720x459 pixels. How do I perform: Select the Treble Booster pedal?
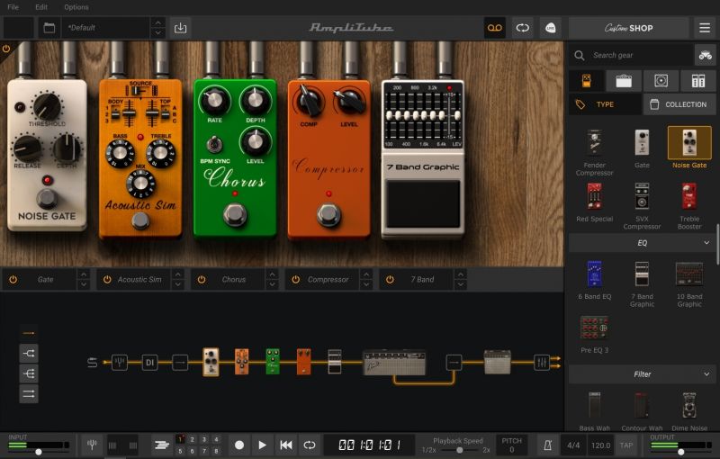[x=689, y=205]
